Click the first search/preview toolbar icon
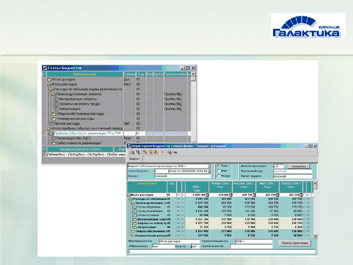Image resolution: width=353 pixels, height=265 pixels. point(132,152)
